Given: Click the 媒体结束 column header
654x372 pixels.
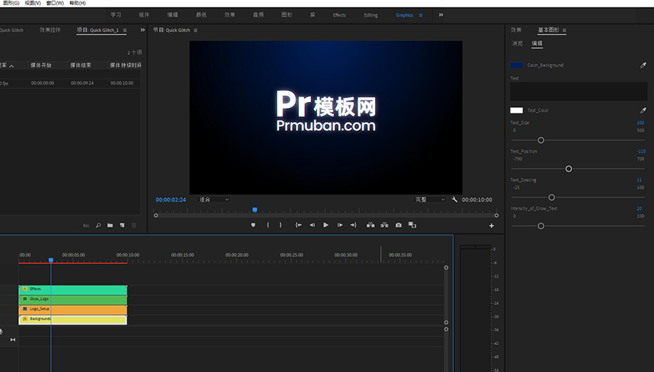Looking at the screenshot, I should (x=81, y=65).
